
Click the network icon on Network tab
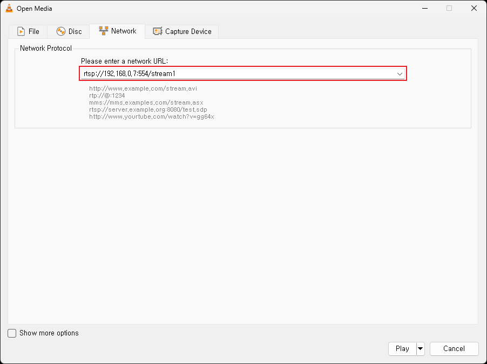(x=104, y=31)
